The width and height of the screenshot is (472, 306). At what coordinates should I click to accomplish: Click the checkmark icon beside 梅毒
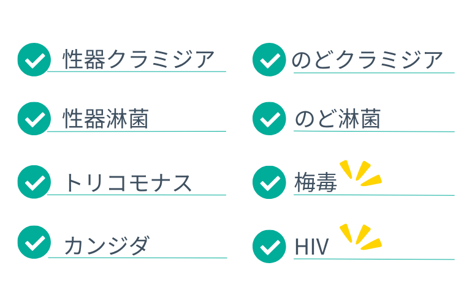269,182
